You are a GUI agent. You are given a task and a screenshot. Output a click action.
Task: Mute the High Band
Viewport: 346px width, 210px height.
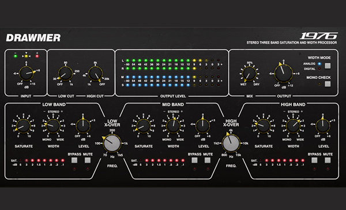click(328, 161)
